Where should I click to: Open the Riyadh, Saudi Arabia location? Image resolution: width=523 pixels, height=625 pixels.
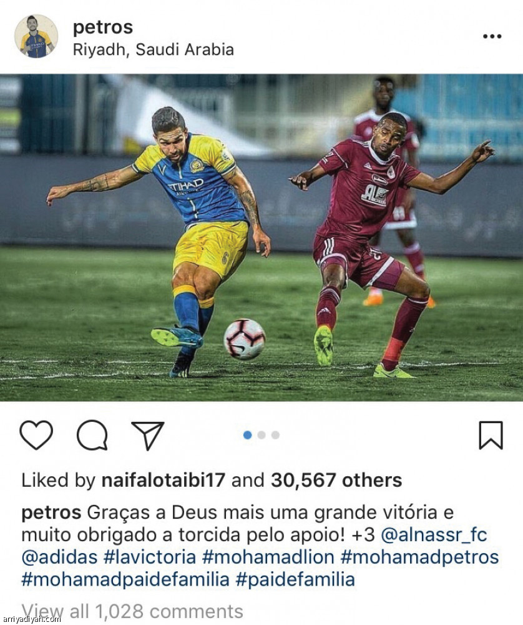point(154,50)
